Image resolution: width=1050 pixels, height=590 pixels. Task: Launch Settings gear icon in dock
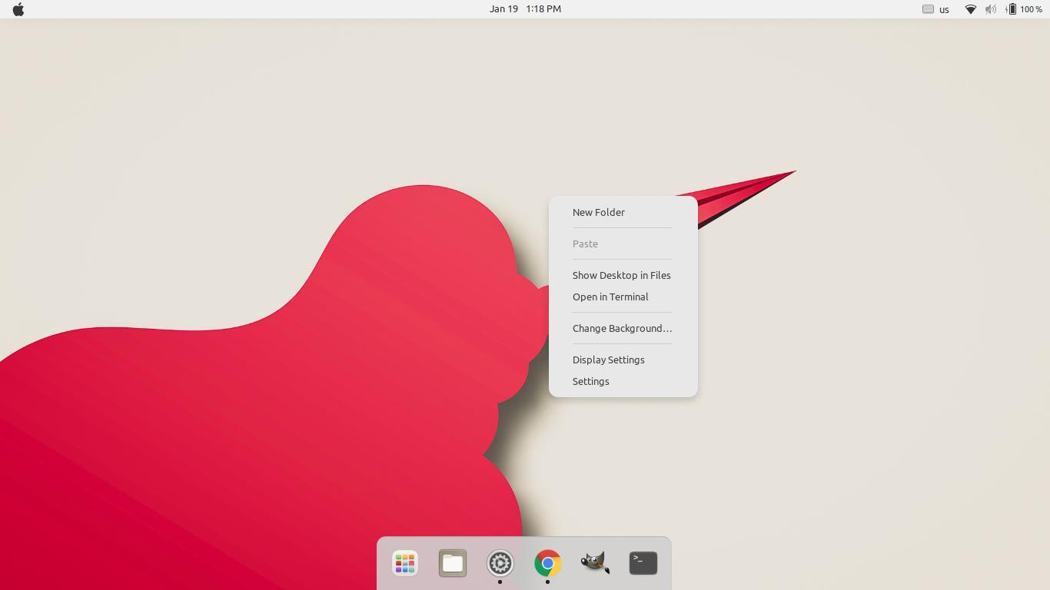[x=500, y=563]
